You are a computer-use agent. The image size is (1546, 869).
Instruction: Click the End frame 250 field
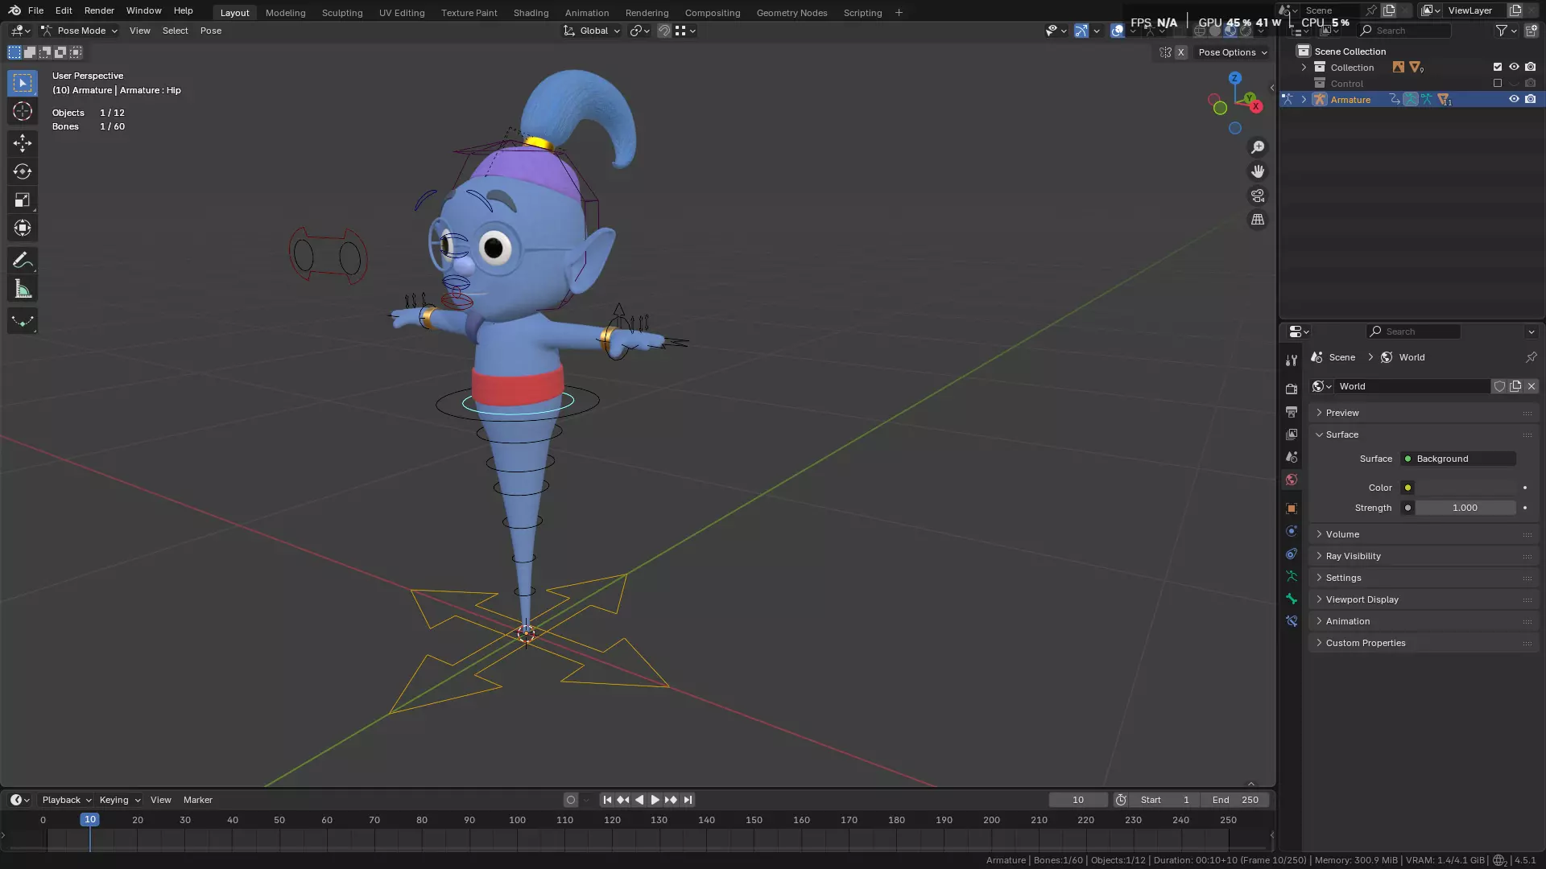tap(1235, 800)
